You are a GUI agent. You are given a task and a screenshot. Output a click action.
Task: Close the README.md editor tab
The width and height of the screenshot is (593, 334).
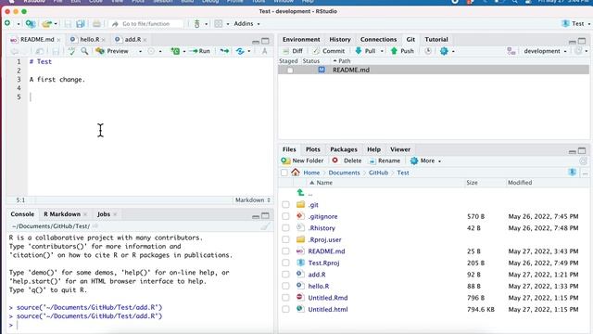[58, 40]
